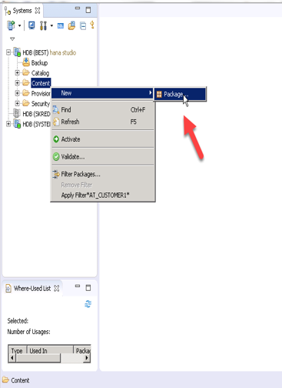The image size is (282, 388).
Task: Click the Collapse All toolbar icon
Action: 83,26
